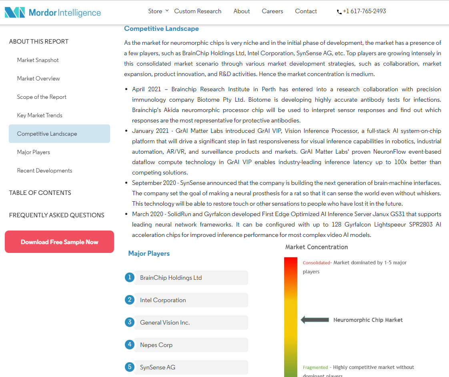Click the market concentration gradient bar
Screen dimensions: 449x377
(291, 316)
